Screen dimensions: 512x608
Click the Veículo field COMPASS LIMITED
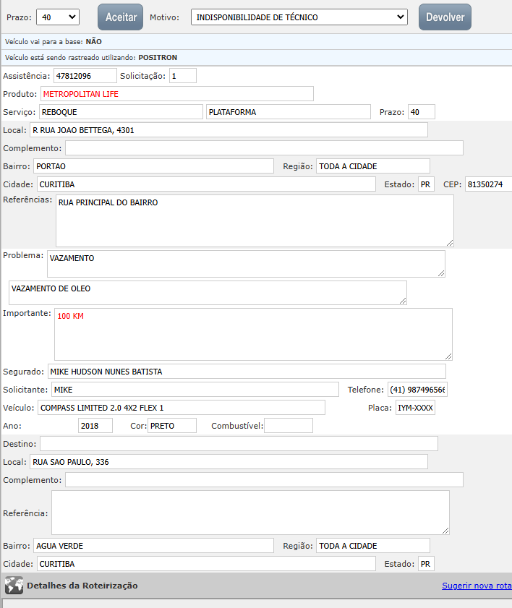181,408
